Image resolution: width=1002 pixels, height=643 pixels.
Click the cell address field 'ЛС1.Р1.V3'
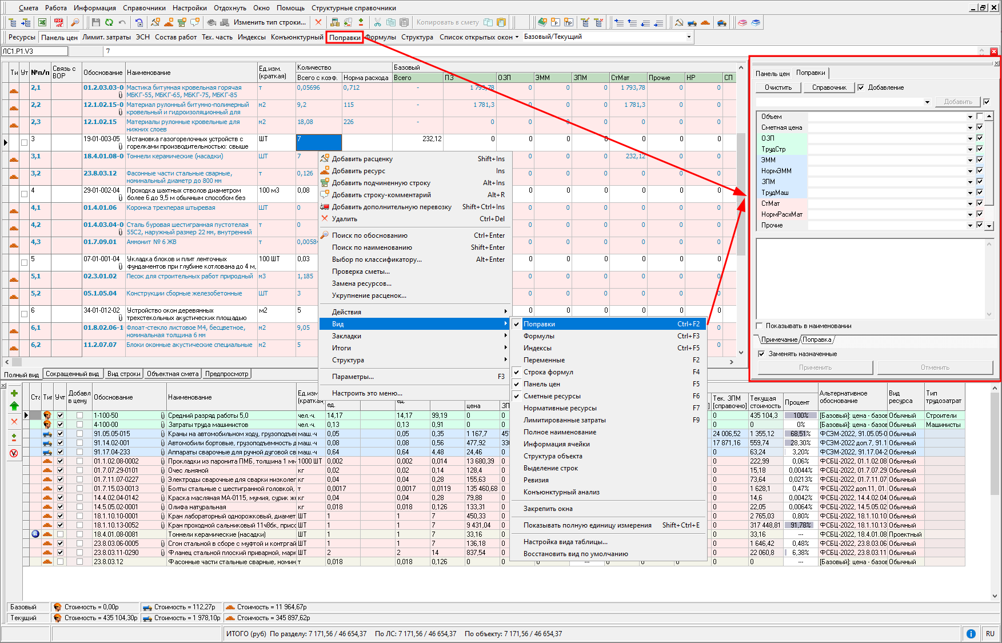coord(34,51)
